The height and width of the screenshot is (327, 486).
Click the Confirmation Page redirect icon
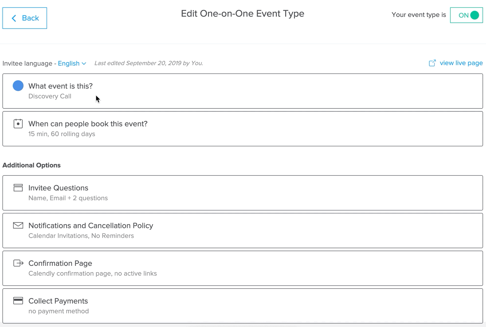point(18,263)
